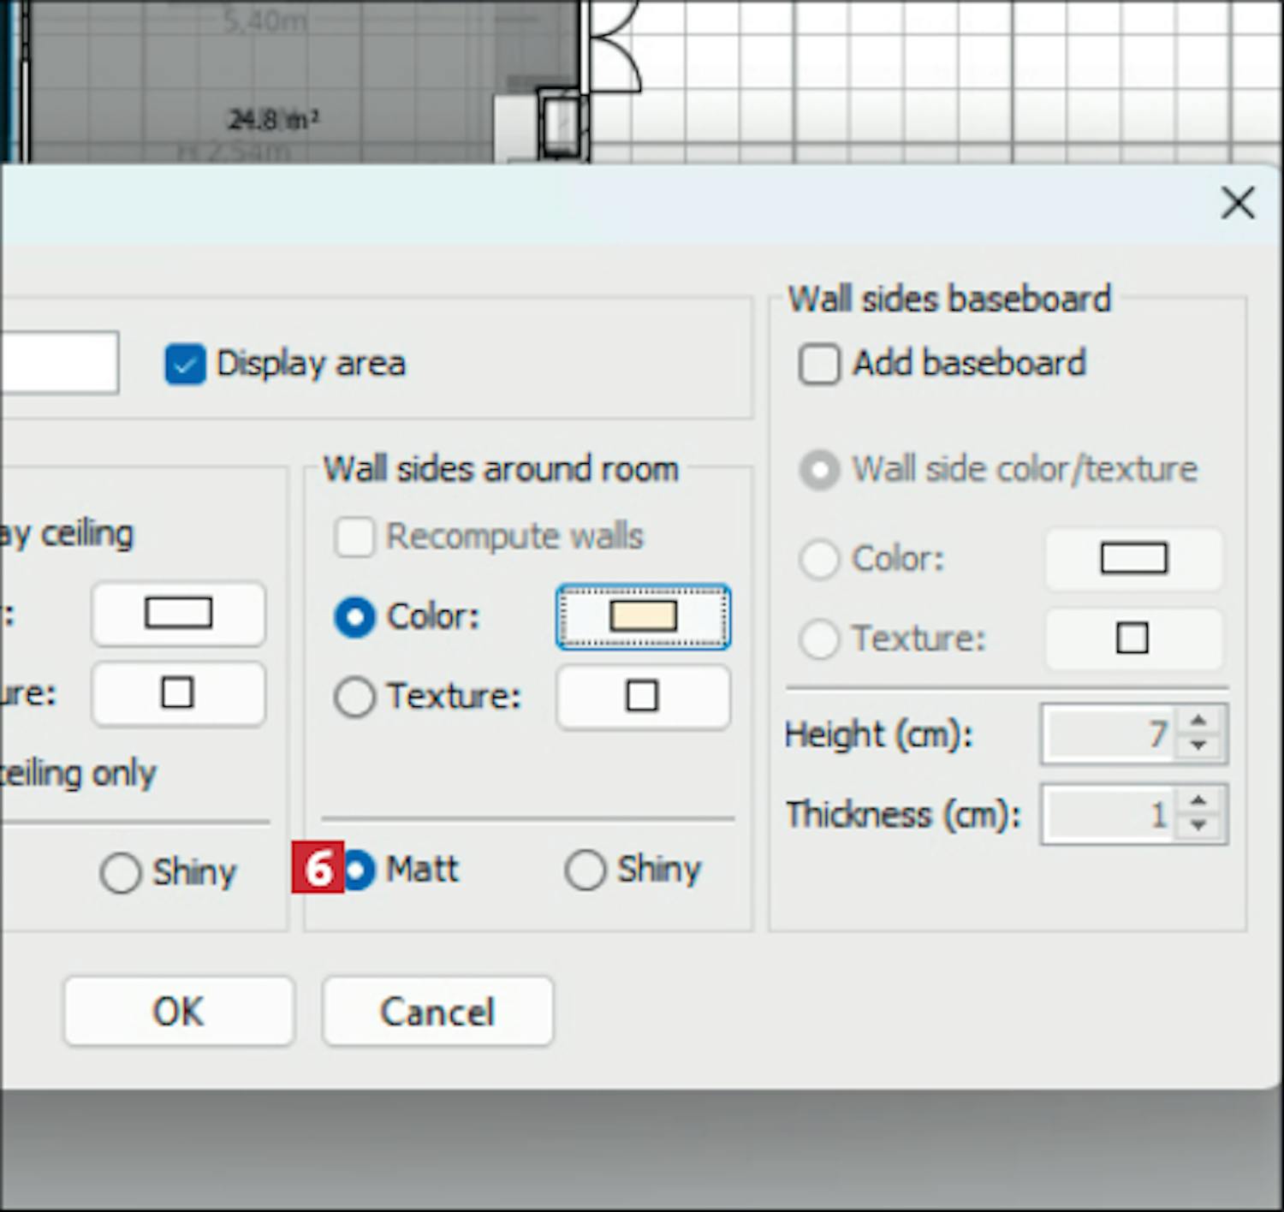
Task: Enable the Add baseboard checkbox
Action: (818, 365)
